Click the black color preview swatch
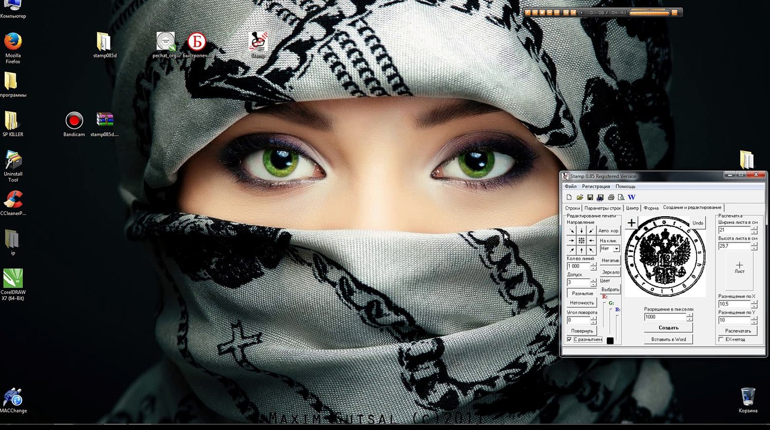 610,341
